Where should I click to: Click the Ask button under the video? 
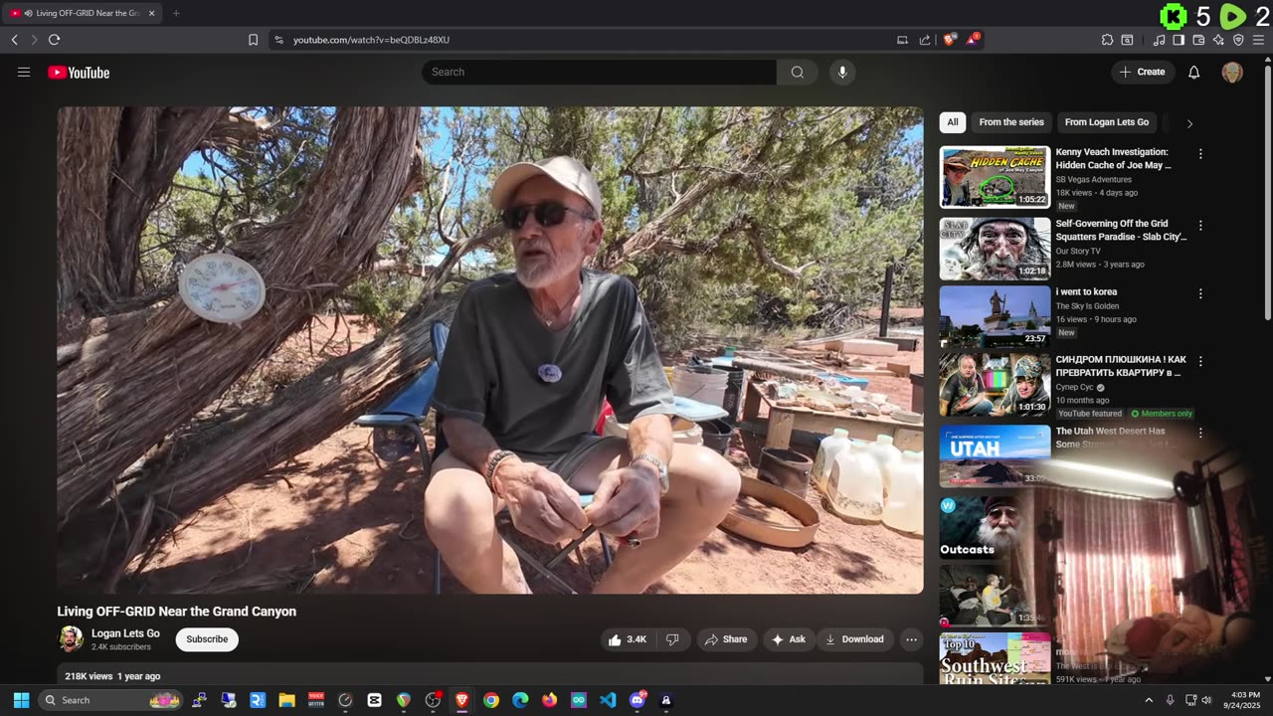point(789,639)
